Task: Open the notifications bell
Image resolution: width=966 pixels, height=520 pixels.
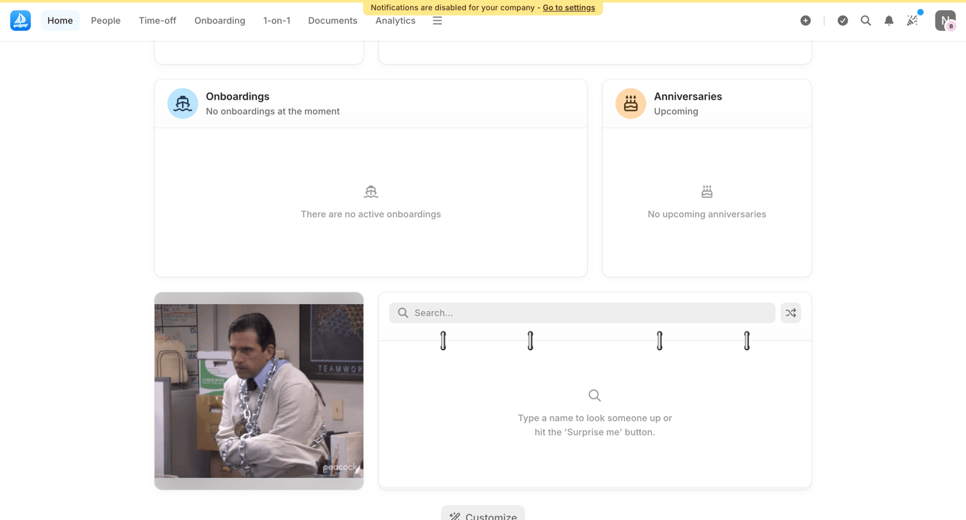Action: point(889,20)
